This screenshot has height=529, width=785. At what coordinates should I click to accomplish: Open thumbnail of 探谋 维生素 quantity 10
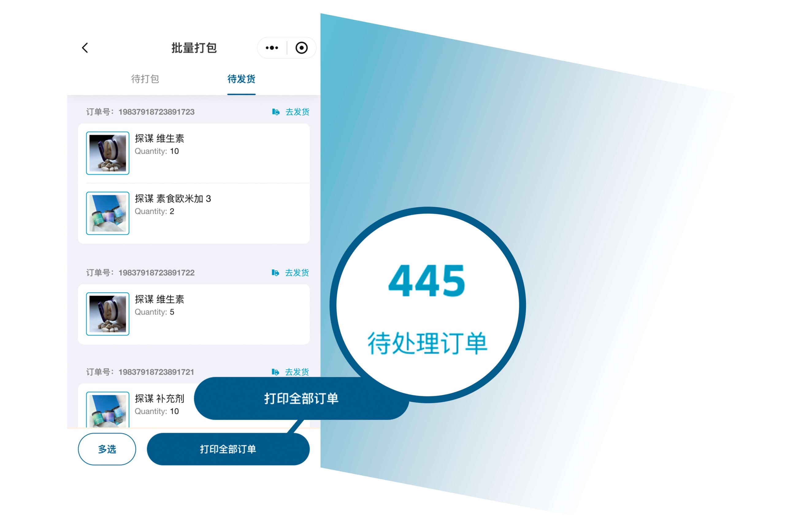pos(108,153)
